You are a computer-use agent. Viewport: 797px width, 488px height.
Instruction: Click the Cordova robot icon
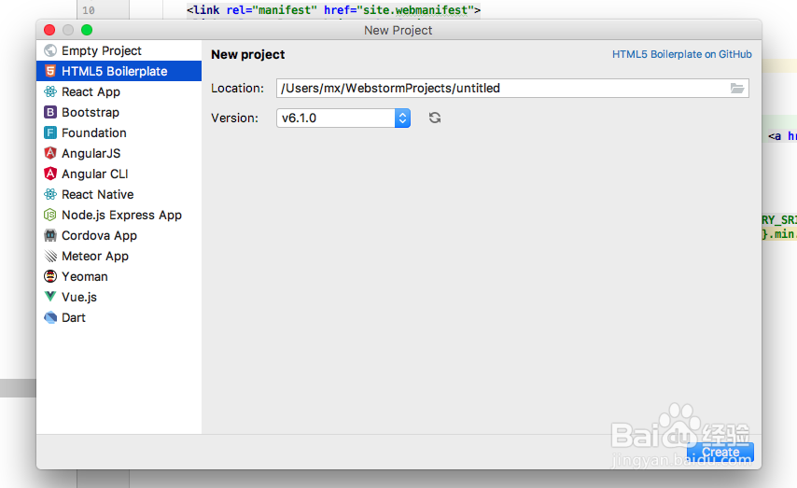[50, 235]
